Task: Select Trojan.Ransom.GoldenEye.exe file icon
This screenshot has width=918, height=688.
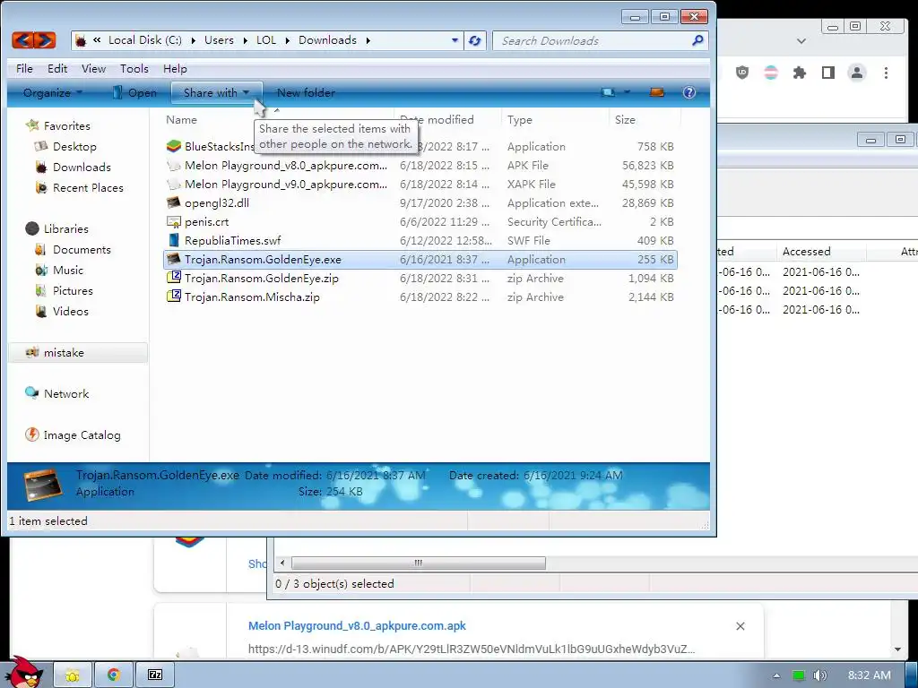Action: point(173,259)
